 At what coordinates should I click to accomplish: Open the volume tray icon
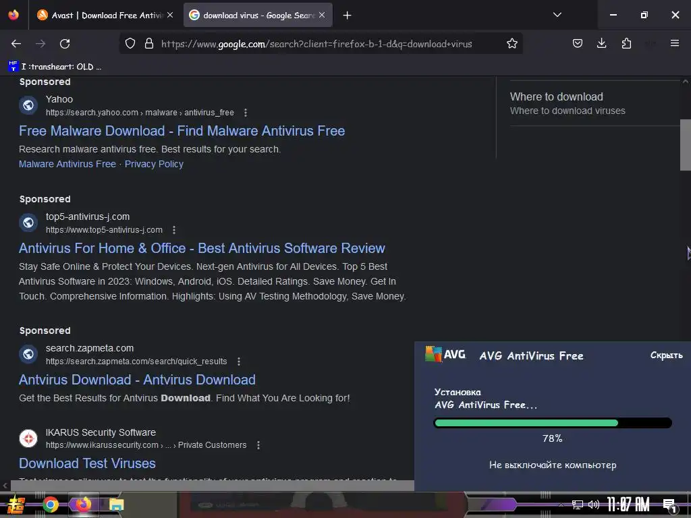point(594,505)
